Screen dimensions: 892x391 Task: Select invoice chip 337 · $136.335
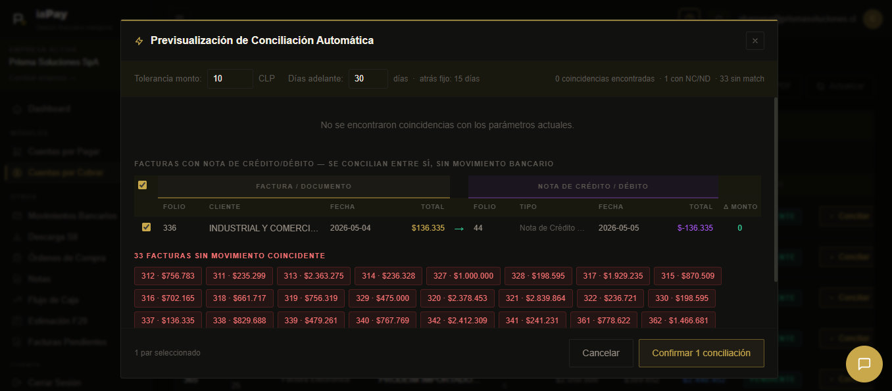[x=168, y=321]
